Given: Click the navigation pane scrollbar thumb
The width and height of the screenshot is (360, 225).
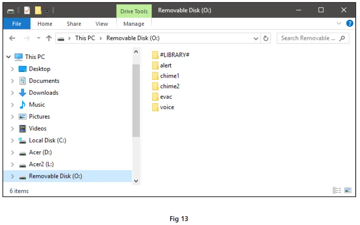Looking at the screenshot, I should 136,101.
